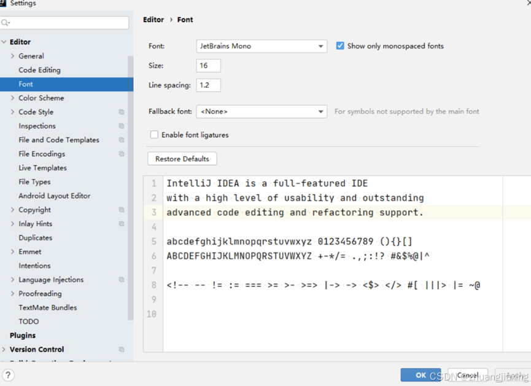This screenshot has height=386, width=531.
Task: Select the Font settings entry
Action: pyautogui.click(x=66, y=84)
